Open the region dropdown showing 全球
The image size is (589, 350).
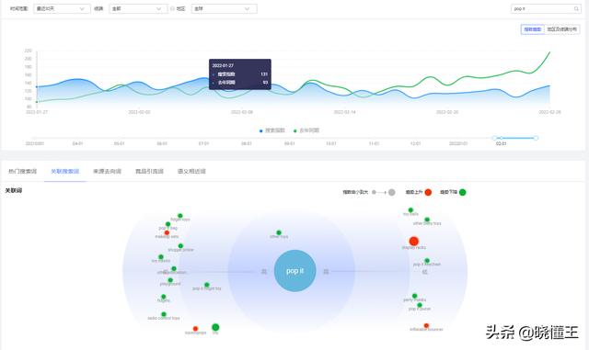click(224, 8)
